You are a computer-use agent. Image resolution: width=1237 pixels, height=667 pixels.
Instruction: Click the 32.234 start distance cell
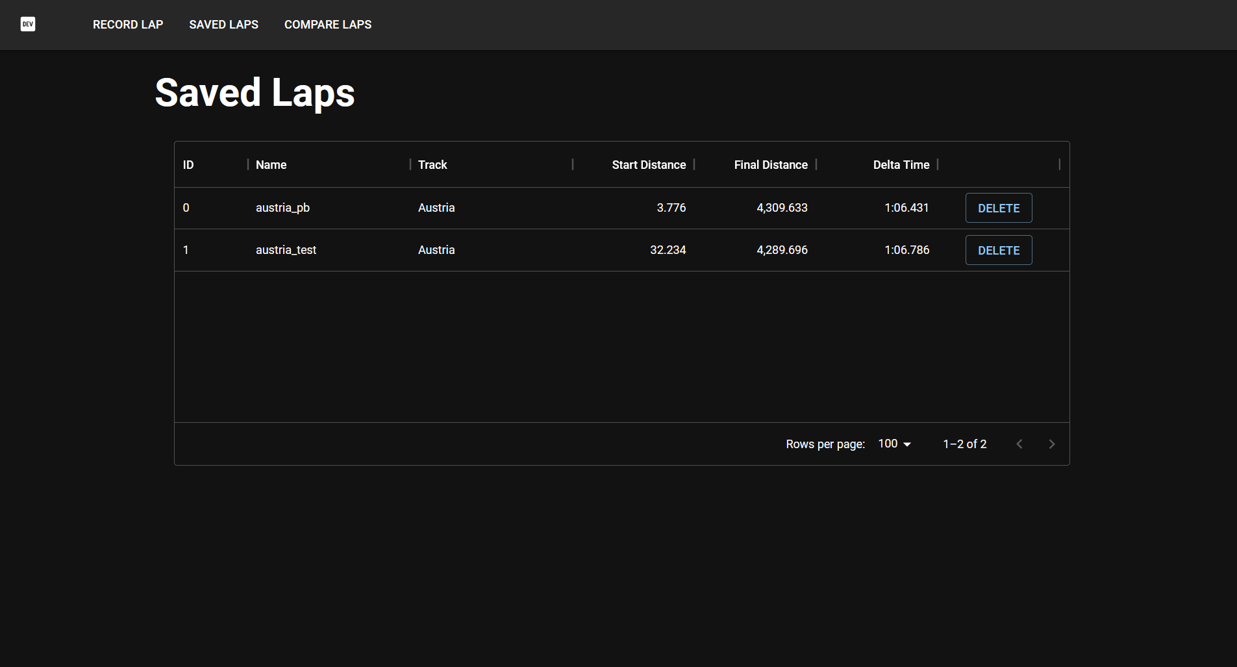click(634, 250)
